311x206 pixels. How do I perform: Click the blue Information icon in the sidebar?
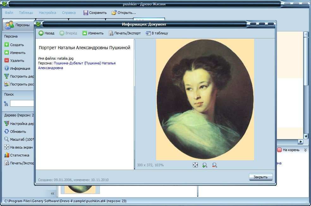[7, 68]
